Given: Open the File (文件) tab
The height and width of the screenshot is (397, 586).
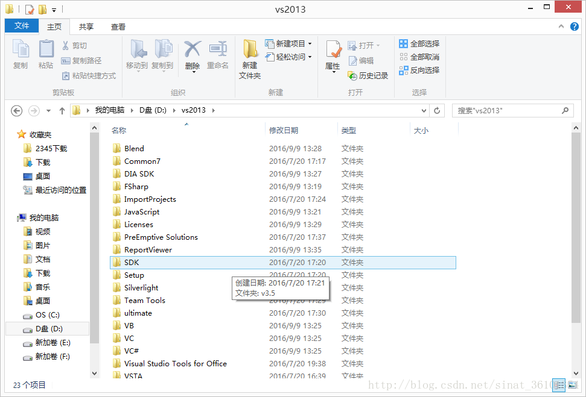Looking at the screenshot, I should coord(22,26).
